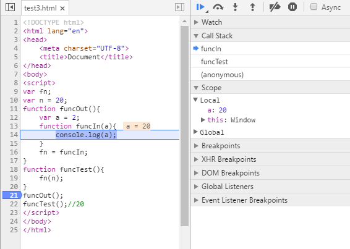This screenshot has width=350, height=249.
Task: Click the html lang="en" line
Action: 56,31
